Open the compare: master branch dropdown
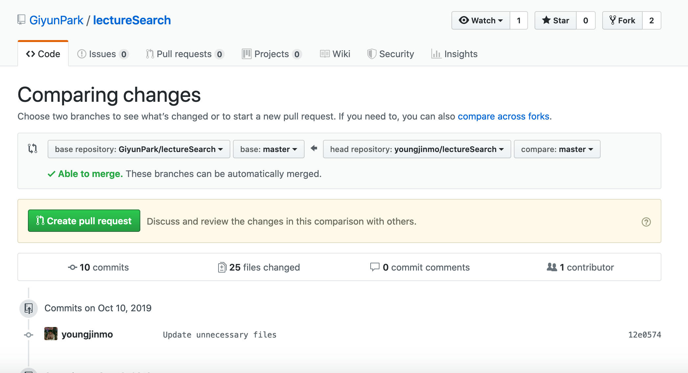This screenshot has width=688, height=373. point(557,149)
